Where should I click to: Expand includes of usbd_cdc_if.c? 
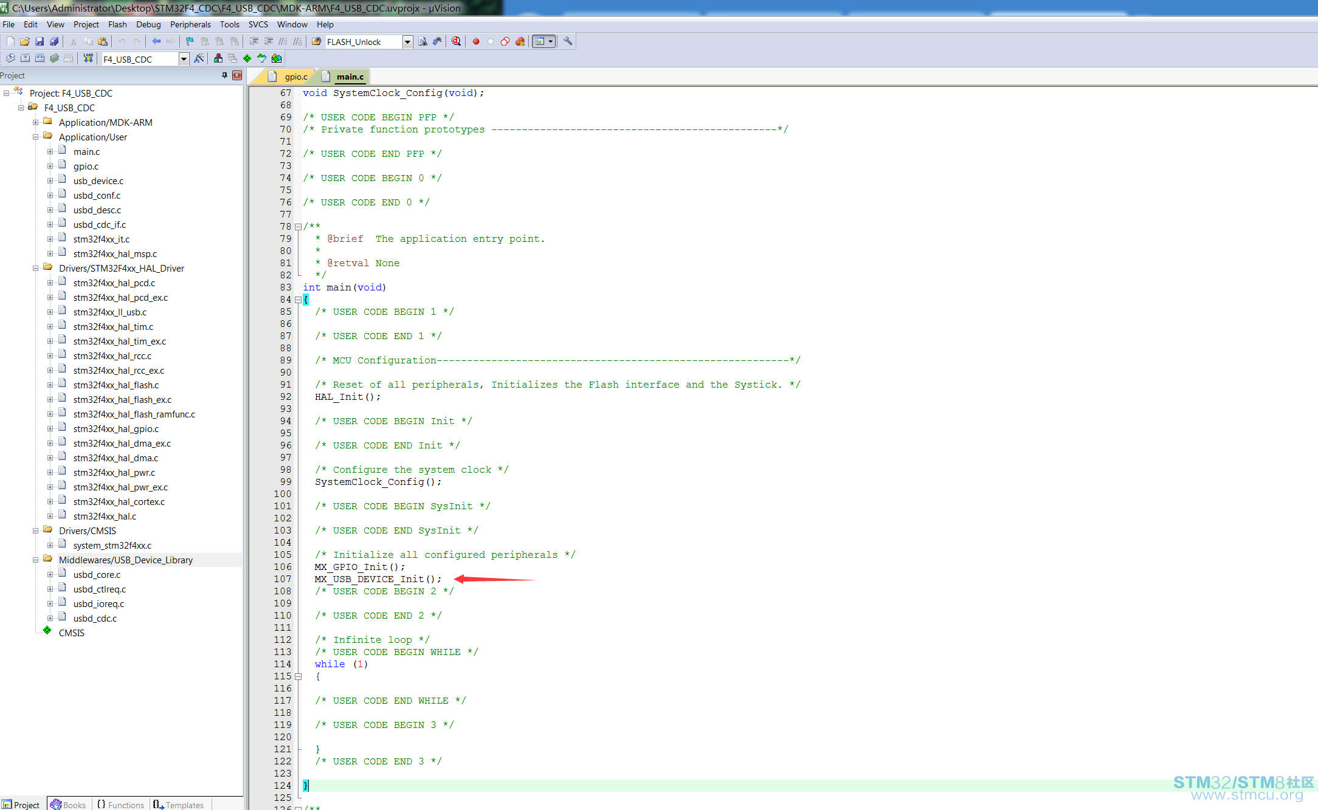[50, 225]
